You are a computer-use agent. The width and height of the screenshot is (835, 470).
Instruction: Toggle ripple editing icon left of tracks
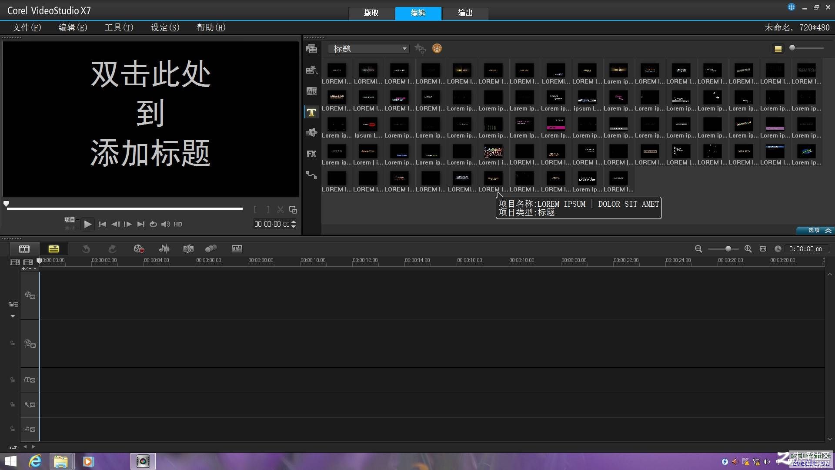[x=13, y=304]
